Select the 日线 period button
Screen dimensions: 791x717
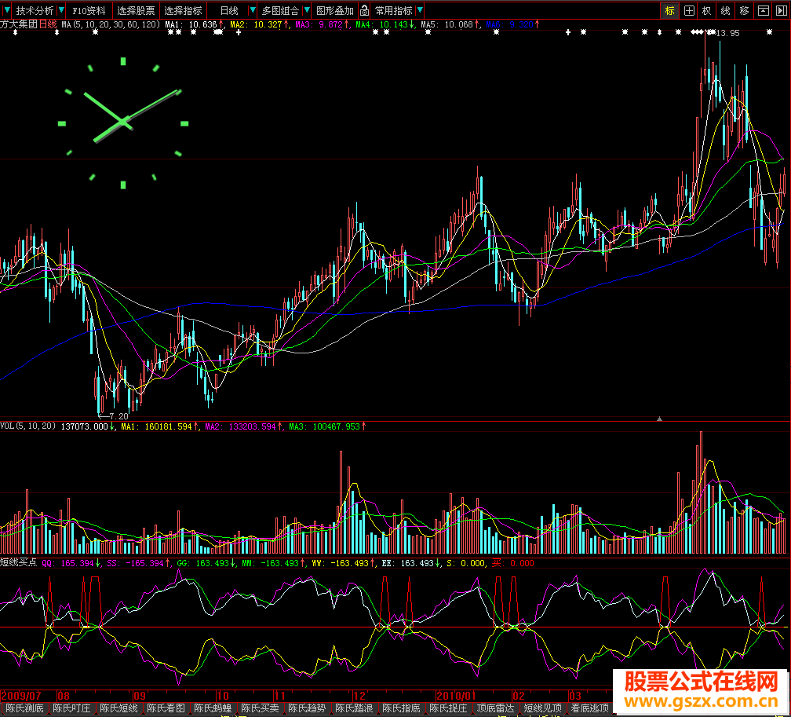click(229, 11)
